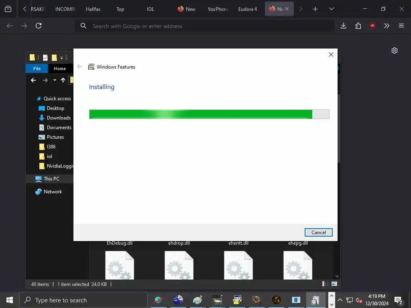
Task: Select the DLL file thumbnail below ehentt.dll
Action: click(x=238, y=265)
